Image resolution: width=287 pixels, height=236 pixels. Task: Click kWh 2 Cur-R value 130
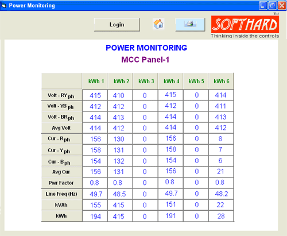point(120,139)
